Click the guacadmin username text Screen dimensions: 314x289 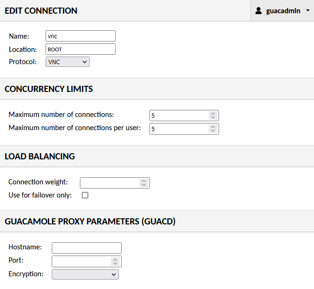[283, 11]
